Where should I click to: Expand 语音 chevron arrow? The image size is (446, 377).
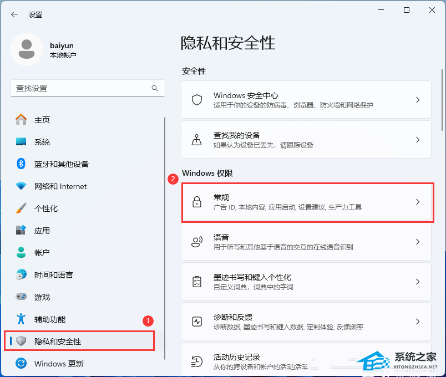[418, 242]
